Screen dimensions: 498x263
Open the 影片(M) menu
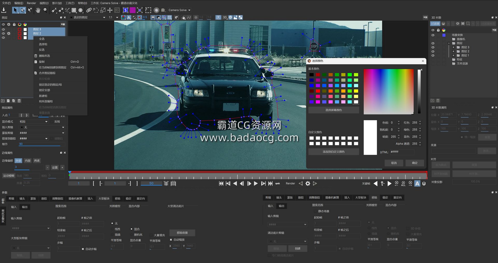(x=57, y=3)
